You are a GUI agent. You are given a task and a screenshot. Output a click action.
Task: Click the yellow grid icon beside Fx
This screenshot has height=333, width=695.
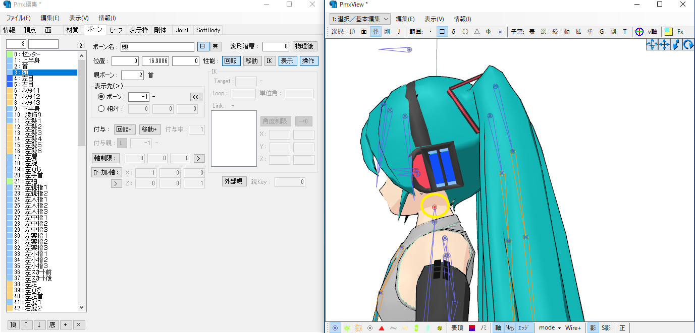[668, 31]
